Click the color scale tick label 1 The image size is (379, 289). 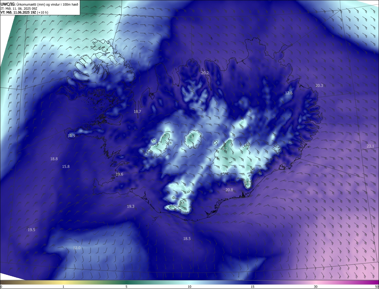pyautogui.click(x=63, y=287)
